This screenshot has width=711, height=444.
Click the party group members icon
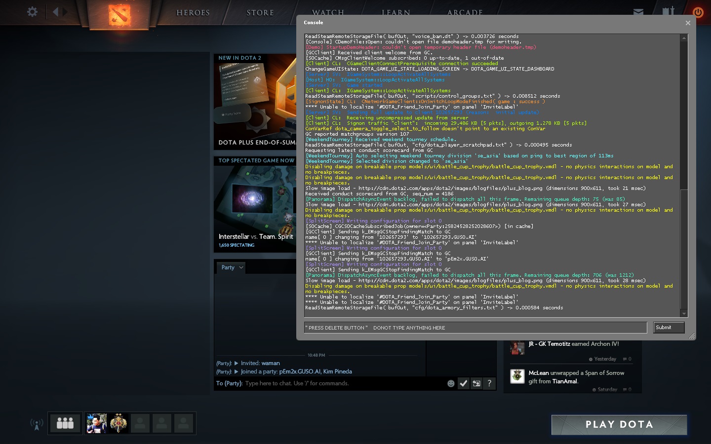(65, 423)
